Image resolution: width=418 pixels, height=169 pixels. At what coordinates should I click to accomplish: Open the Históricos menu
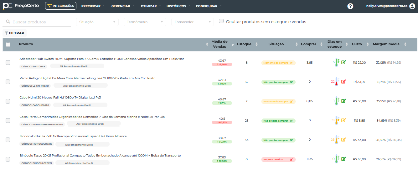point(178,6)
